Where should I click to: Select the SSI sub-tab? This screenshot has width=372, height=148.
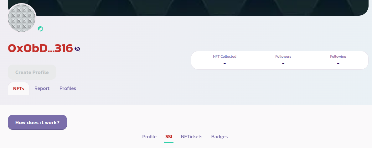169,137
